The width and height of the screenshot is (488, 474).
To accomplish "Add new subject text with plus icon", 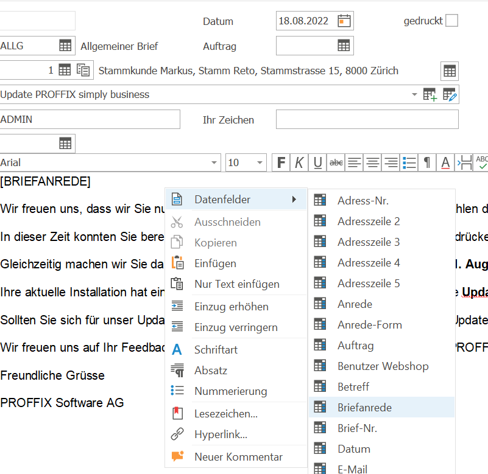I will point(430,94).
